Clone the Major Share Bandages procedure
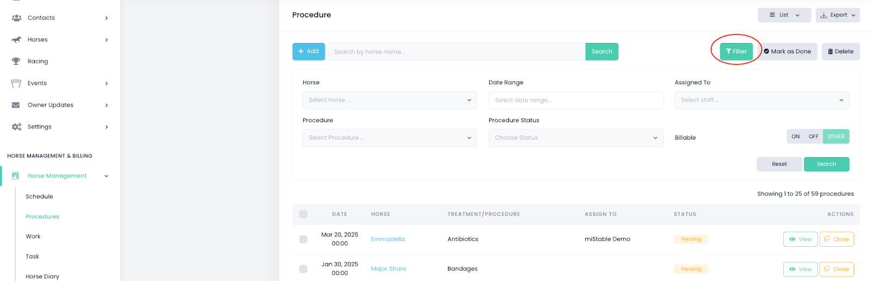The image size is (871, 281). (x=836, y=269)
